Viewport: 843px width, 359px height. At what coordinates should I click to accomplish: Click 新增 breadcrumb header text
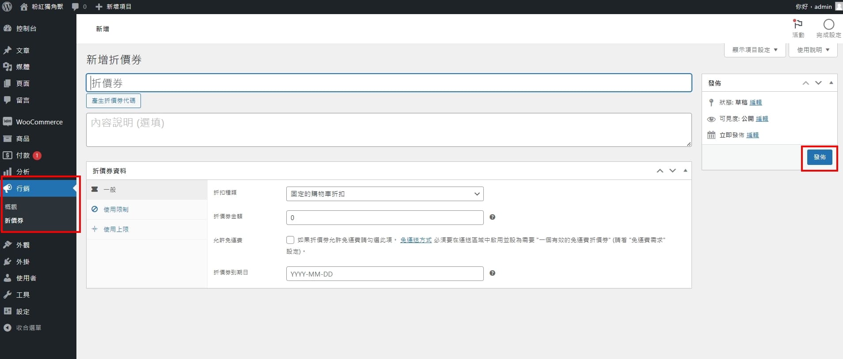[103, 29]
